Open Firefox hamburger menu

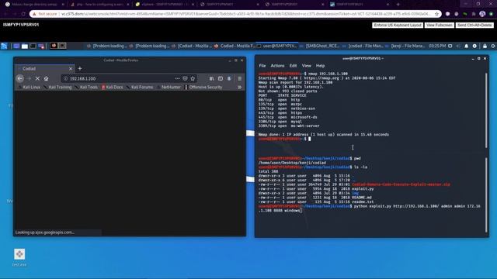[x=240, y=78]
